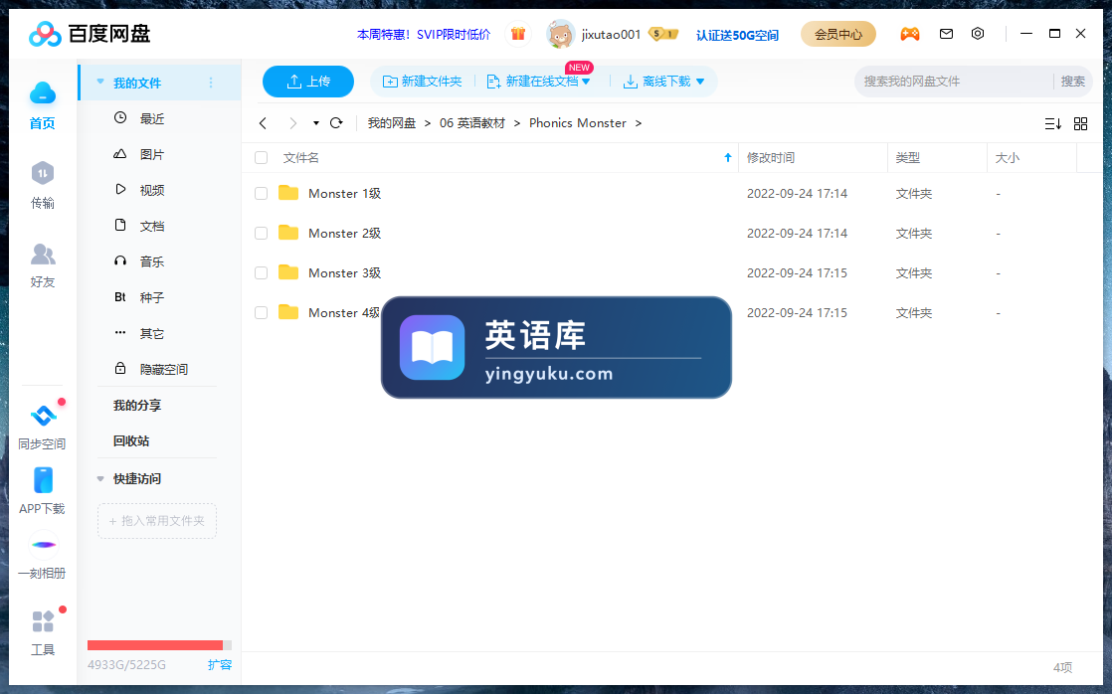Check the box for Monster 1级
The image size is (1112, 694).
point(261,194)
